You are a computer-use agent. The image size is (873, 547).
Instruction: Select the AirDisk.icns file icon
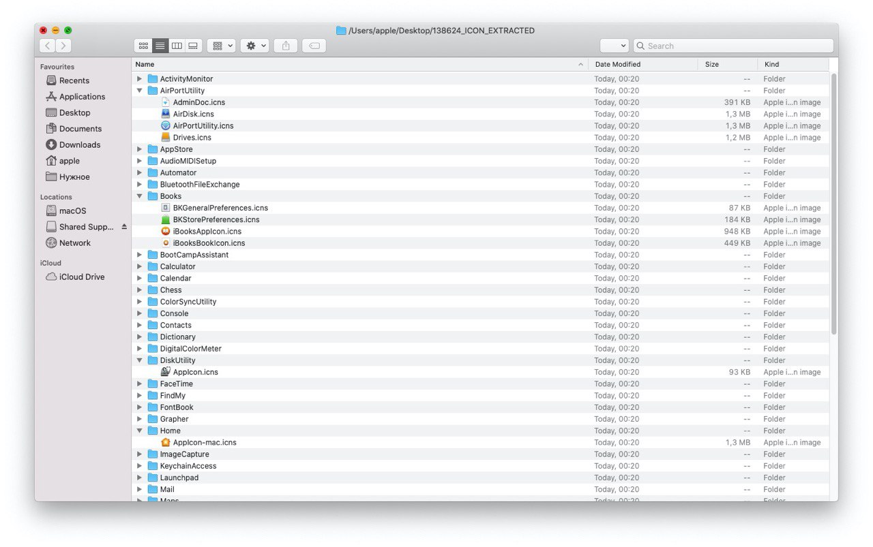pos(166,114)
